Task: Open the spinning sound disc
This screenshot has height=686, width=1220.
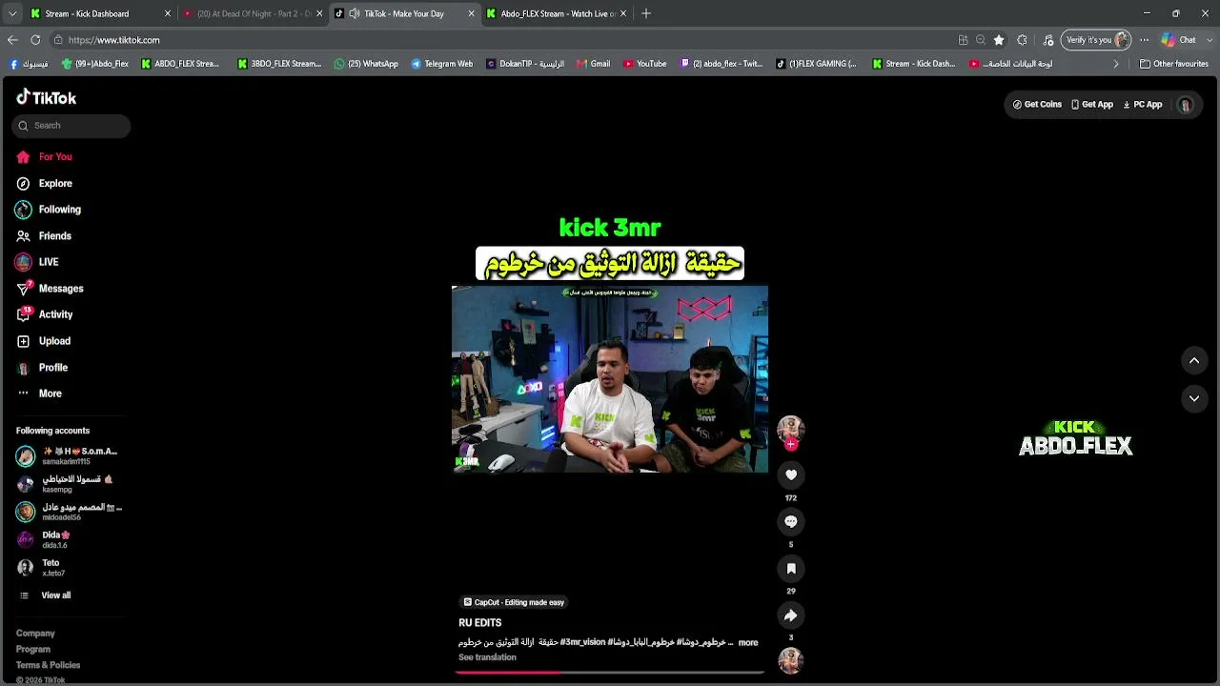Action: 790,659
